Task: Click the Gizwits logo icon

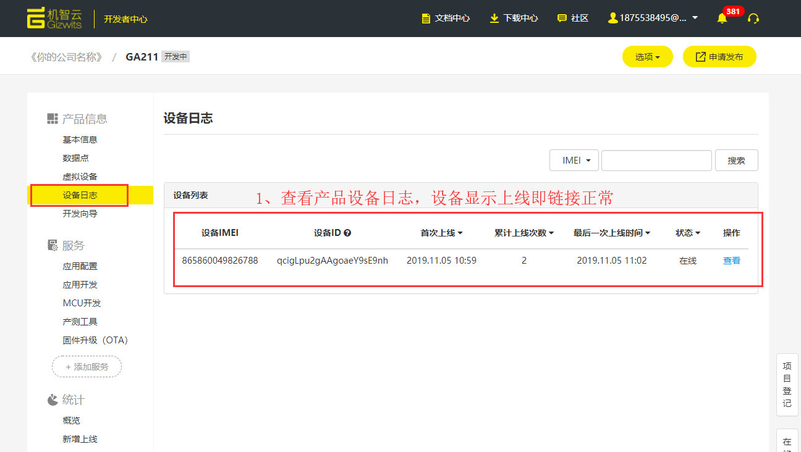Action: coord(36,18)
